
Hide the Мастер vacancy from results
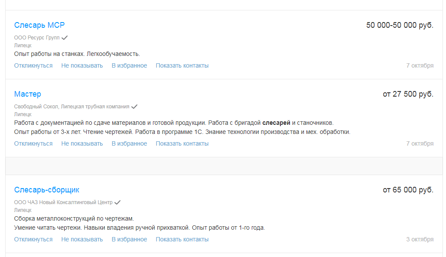coord(82,143)
